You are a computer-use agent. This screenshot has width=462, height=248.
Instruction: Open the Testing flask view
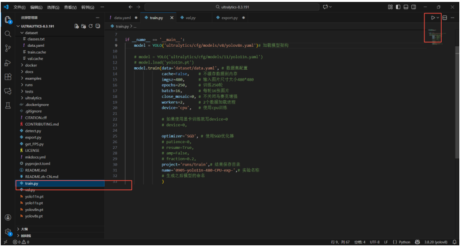coord(8,106)
